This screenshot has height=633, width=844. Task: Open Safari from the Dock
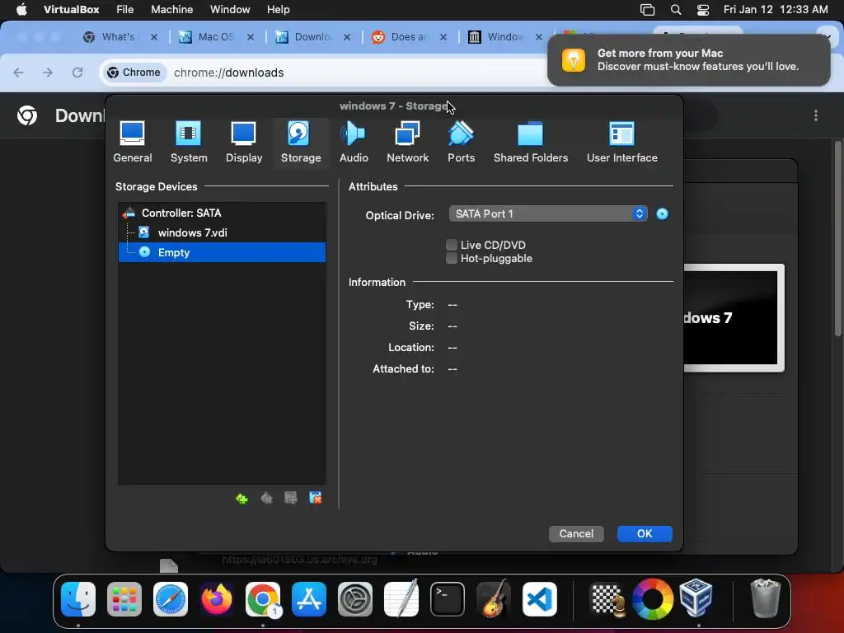tap(171, 599)
